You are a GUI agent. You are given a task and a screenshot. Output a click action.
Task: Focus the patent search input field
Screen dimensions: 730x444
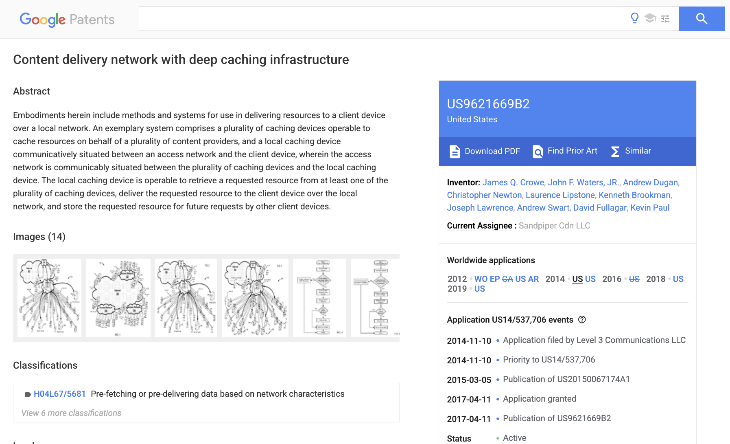click(x=382, y=19)
